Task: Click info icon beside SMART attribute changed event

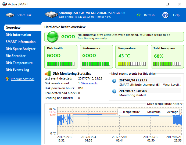Action: [114, 81]
